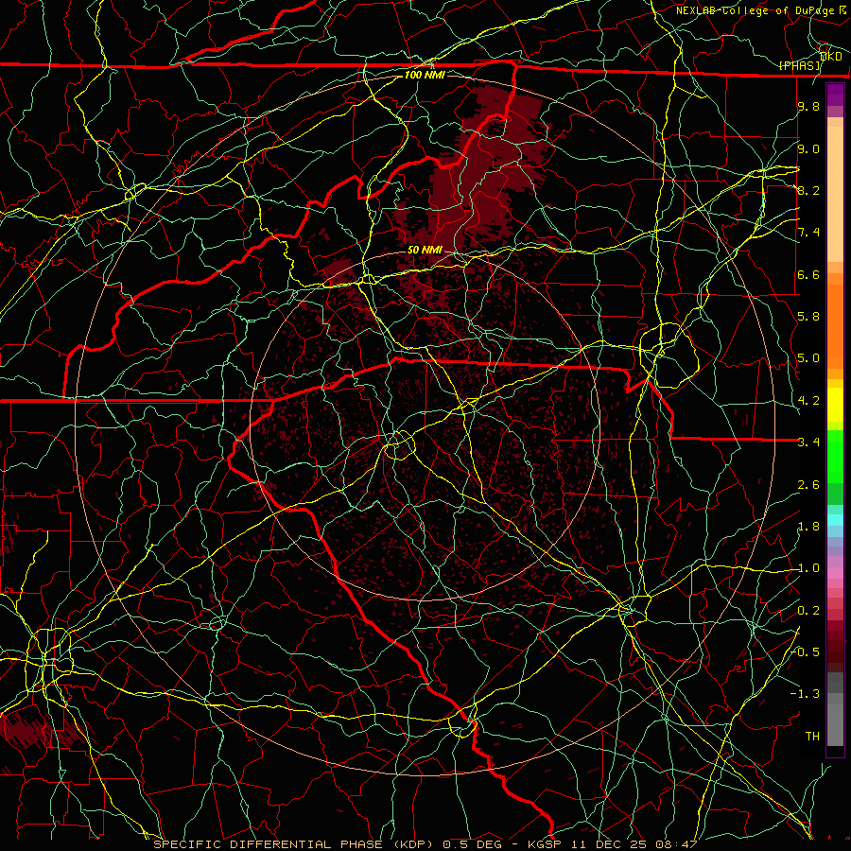The image size is (851, 851).
Task: Pick the yellow segment of the color bar
Action: (x=835, y=405)
